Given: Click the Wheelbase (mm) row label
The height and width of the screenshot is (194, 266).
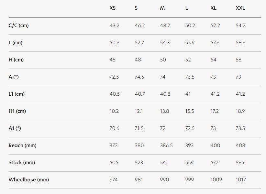Looking at the screenshot, I should point(29,180).
